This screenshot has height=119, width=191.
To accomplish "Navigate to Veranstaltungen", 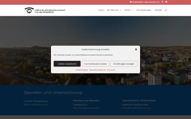I will [144, 10].
